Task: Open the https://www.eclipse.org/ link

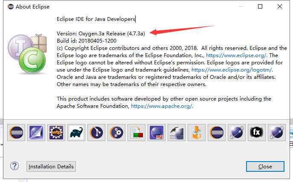Action: [236, 55]
